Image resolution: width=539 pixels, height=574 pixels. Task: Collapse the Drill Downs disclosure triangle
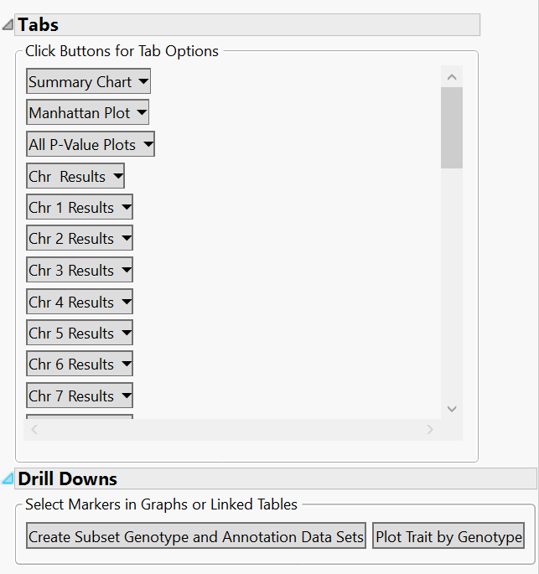pyautogui.click(x=8, y=478)
